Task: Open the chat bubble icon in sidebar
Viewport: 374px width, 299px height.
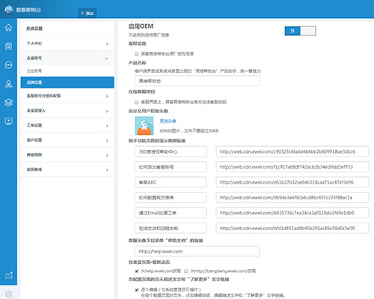Action: pos(8,65)
